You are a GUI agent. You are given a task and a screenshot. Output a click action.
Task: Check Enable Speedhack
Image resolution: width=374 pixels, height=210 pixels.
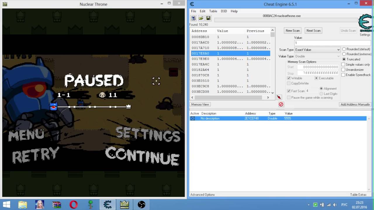click(x=343, y=75)
